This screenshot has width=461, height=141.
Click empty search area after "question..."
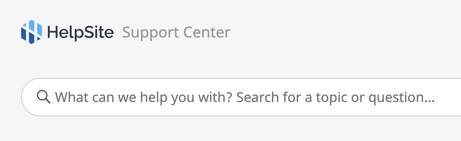[x=448, y=97]
